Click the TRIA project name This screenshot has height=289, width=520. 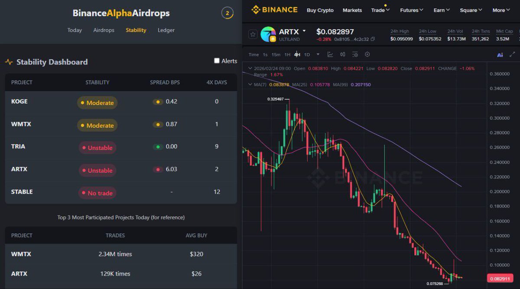click(18, 146)
